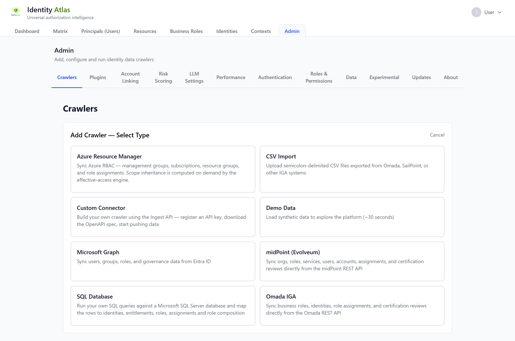Click 'Universal authorization intelligence' tagline
This screenshot has height=341, width=515.
[60, 18]
